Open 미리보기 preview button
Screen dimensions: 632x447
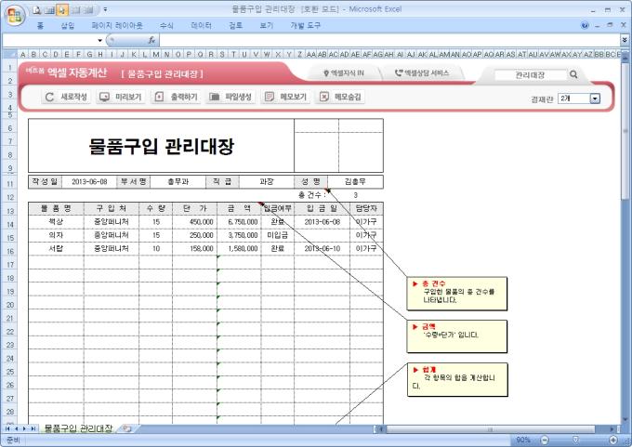pyautogui.click(x=121, y=98)
